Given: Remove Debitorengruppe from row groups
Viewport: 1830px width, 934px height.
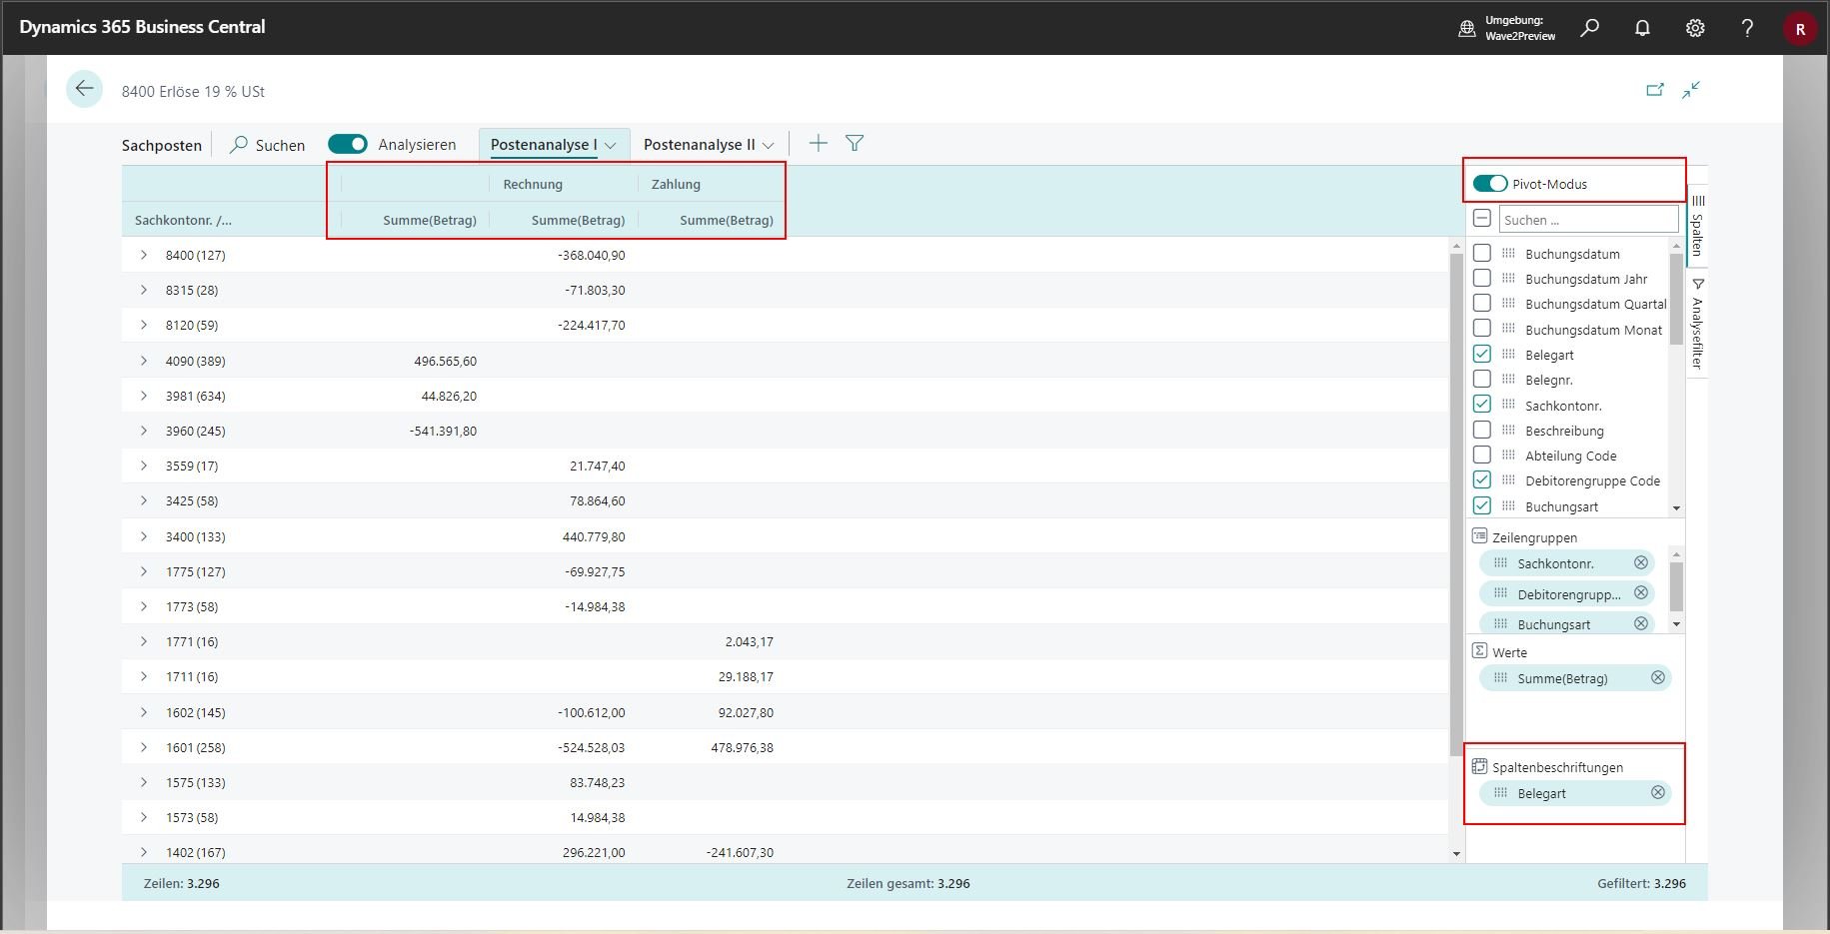Looking at the screenshot, I should click(x=1640, y=592).
